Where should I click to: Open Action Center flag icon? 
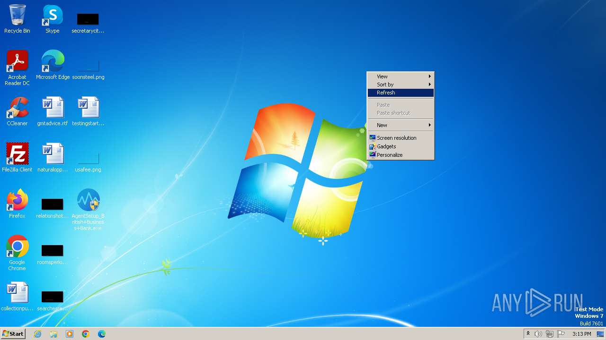pos(561,334)
